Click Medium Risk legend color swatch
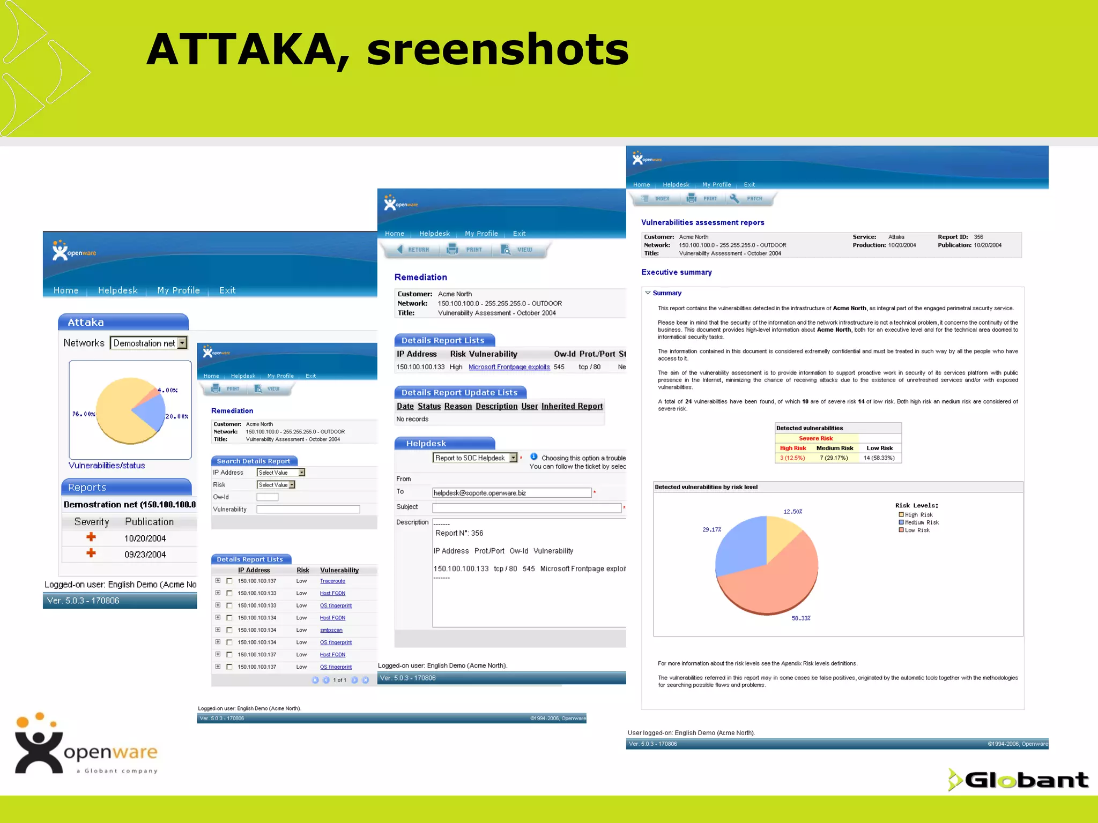The width and height of the screenshot is (1098, 823). pyautogui.click(x=901, y=522)
